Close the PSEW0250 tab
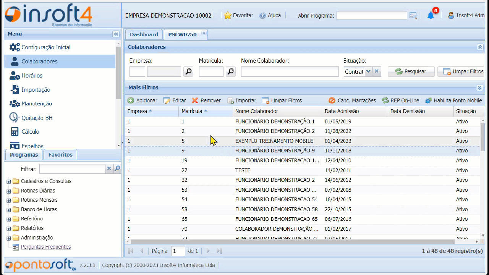The height and width of the screenshot is (275, 489). 204,34
